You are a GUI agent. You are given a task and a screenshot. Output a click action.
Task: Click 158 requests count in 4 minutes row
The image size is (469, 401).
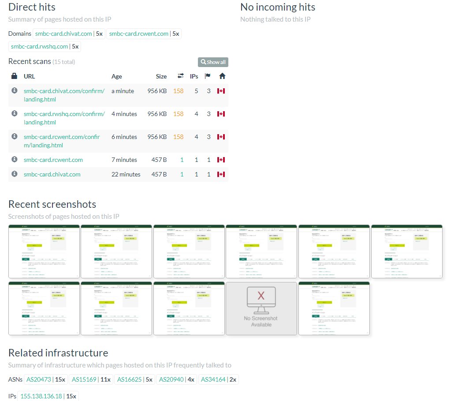[x=178, y=114]
